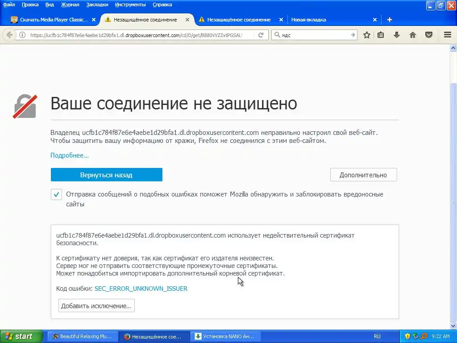Open the Правка menu
Screen dimensions: 457x343
point(30,4)
